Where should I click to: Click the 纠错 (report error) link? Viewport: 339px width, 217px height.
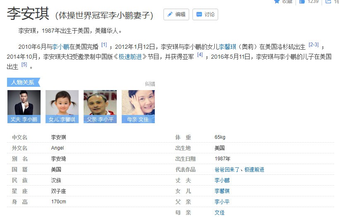[x=150, y=84]
